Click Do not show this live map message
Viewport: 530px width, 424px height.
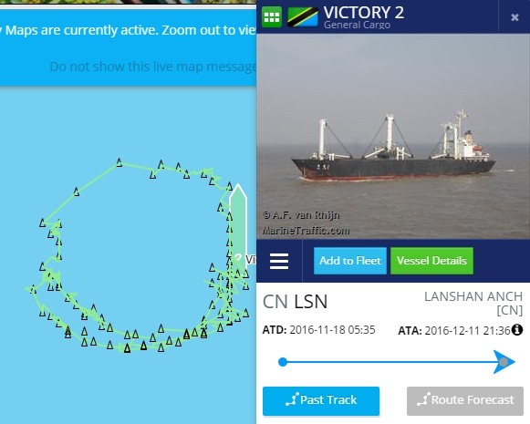153,67
